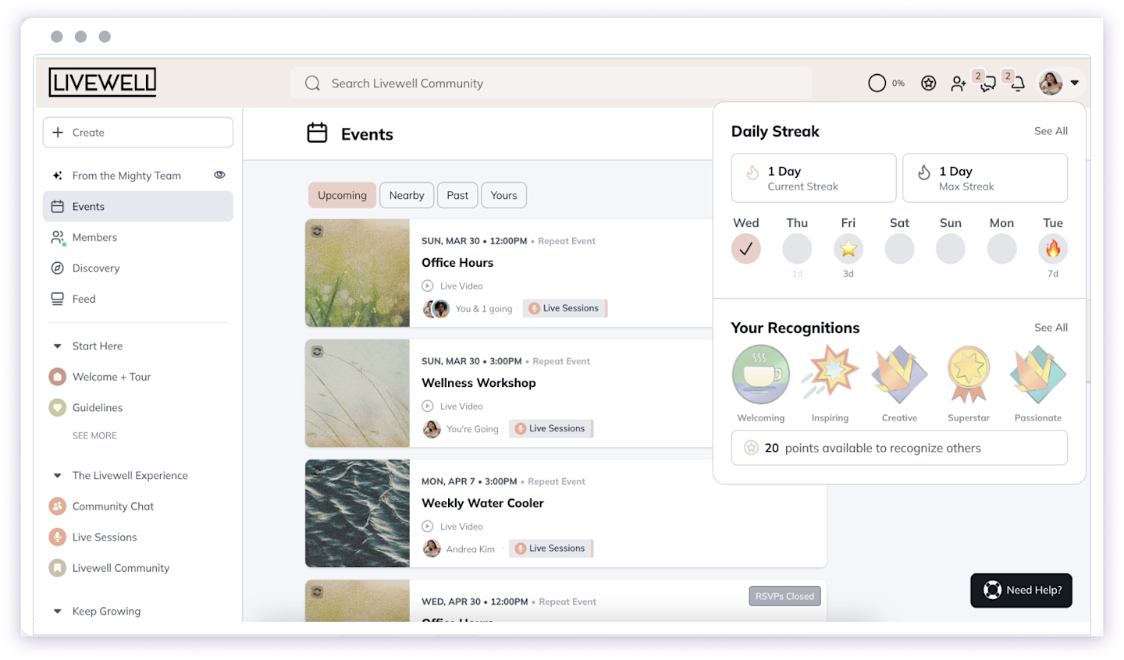Click the Wednesday checkmark streak circle
Viewport: 1124px width, 660px height.
(746, 249)
